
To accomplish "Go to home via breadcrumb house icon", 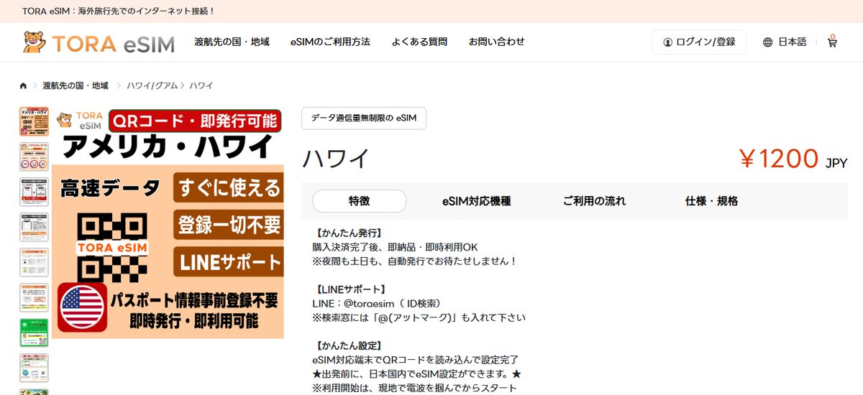I will pyautogui.click(x=23, y=85).
